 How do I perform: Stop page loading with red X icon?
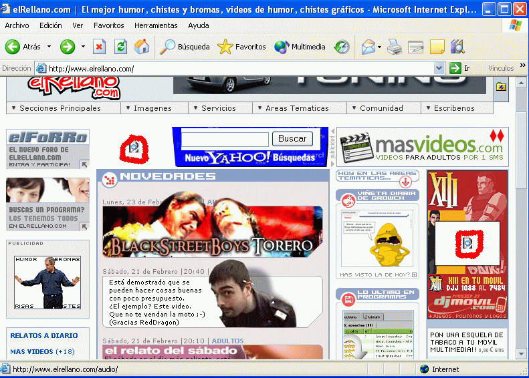[x=99, y=47]
